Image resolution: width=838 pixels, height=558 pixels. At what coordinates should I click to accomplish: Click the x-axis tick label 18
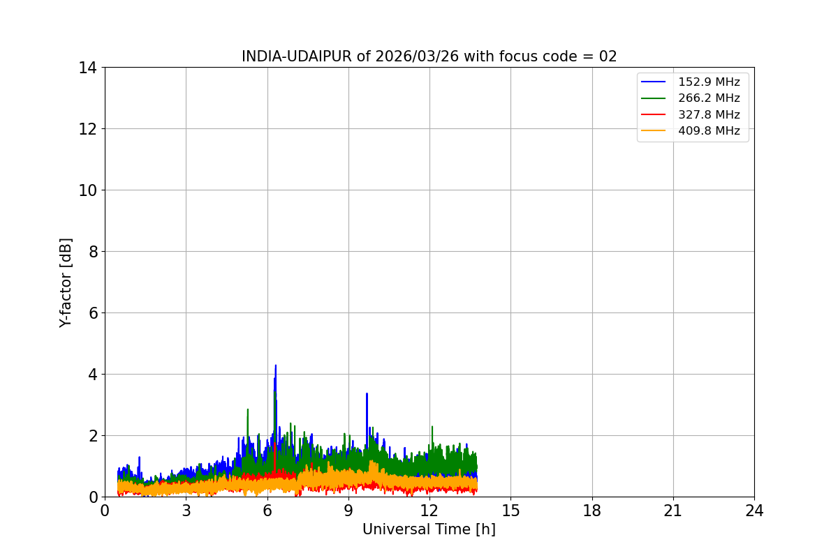click(592, 511)
